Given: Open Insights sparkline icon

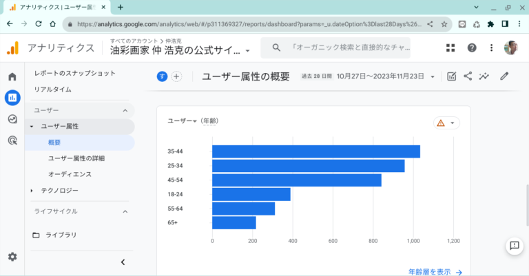Looking at the screenshot, I should click(484, 76).
